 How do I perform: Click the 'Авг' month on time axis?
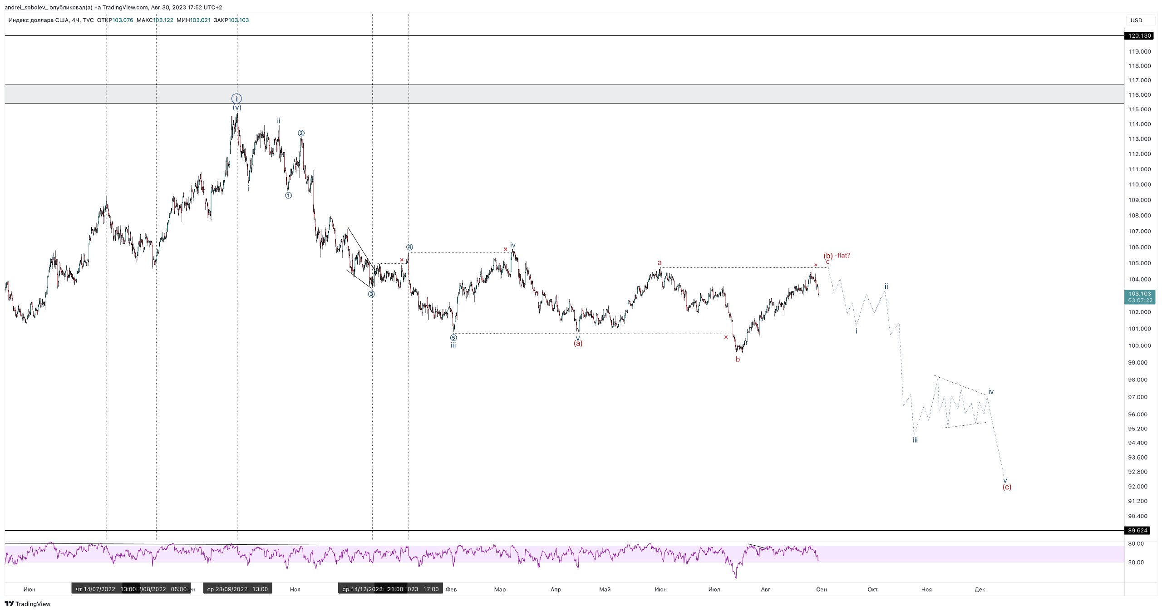pyautogui.click(x=765, y=589)
